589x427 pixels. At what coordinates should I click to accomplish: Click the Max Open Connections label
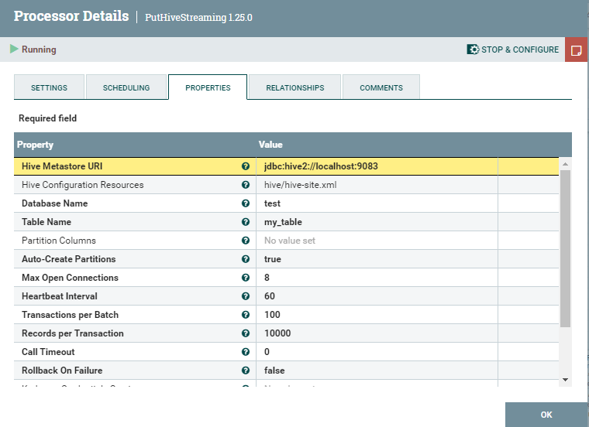coord(70,278)
